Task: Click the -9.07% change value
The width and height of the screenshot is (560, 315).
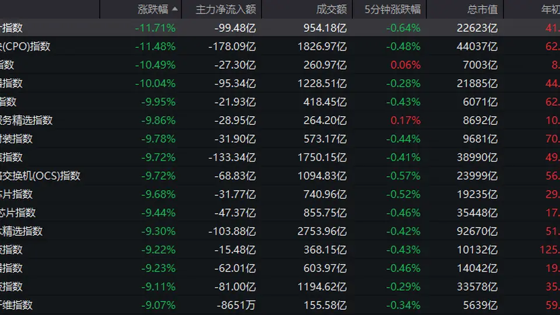Action: point(158,305)
